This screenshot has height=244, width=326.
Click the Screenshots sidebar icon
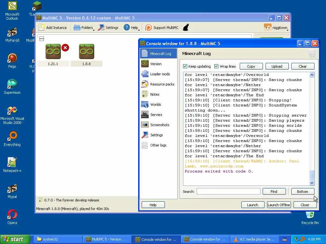145,125
